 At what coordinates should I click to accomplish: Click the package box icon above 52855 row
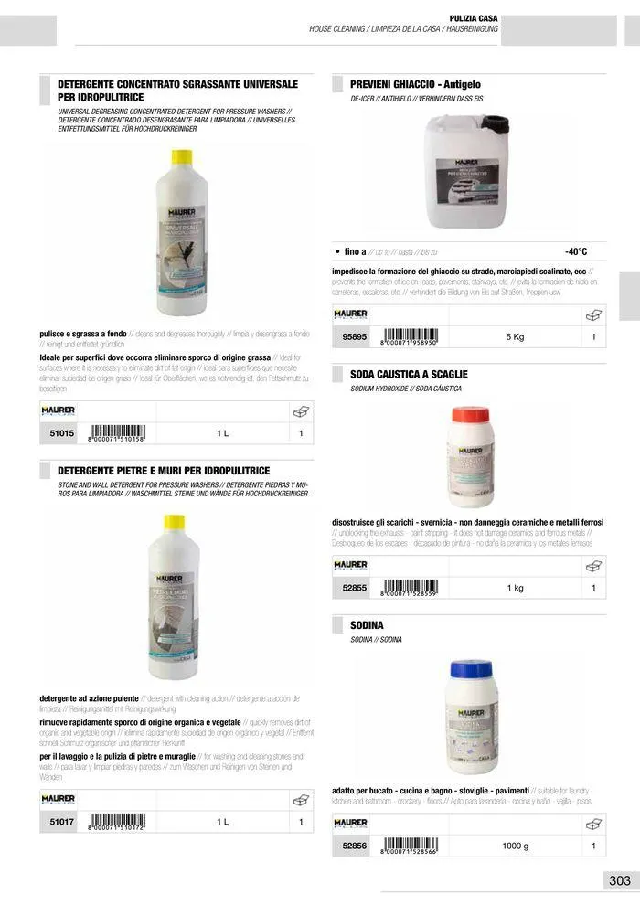coord(594,566)
